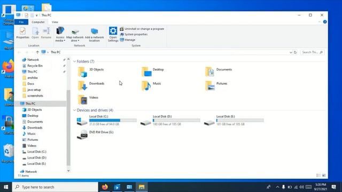Select the Documents folder in main pane
342x192 pixels.
pos(219,72)
